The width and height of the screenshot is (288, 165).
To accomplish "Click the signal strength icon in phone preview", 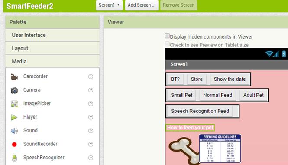I will pos(276,54).
